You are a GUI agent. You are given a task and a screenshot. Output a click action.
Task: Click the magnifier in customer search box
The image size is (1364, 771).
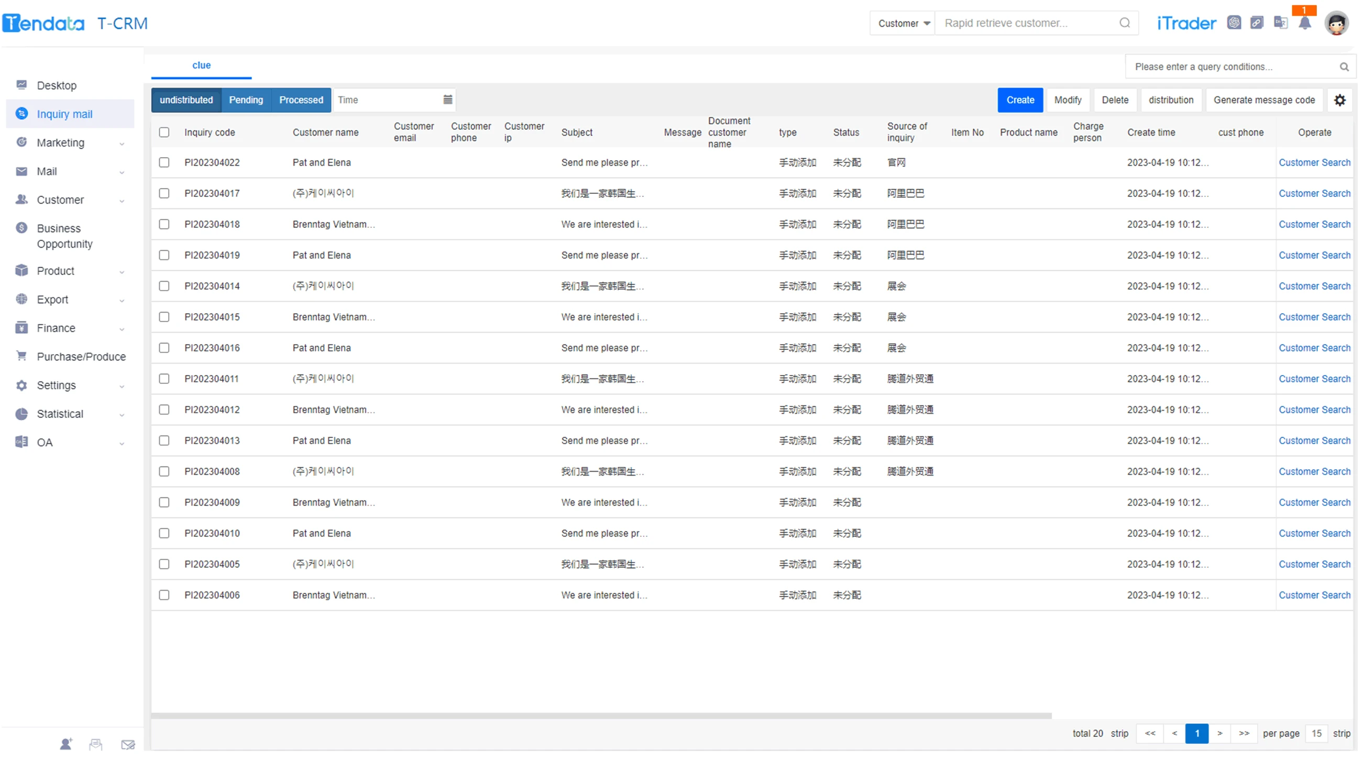click(1125, 23)
